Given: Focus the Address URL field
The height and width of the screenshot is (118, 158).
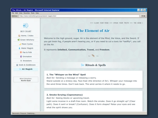Looking at the screenshot, I should coord(79,16).
